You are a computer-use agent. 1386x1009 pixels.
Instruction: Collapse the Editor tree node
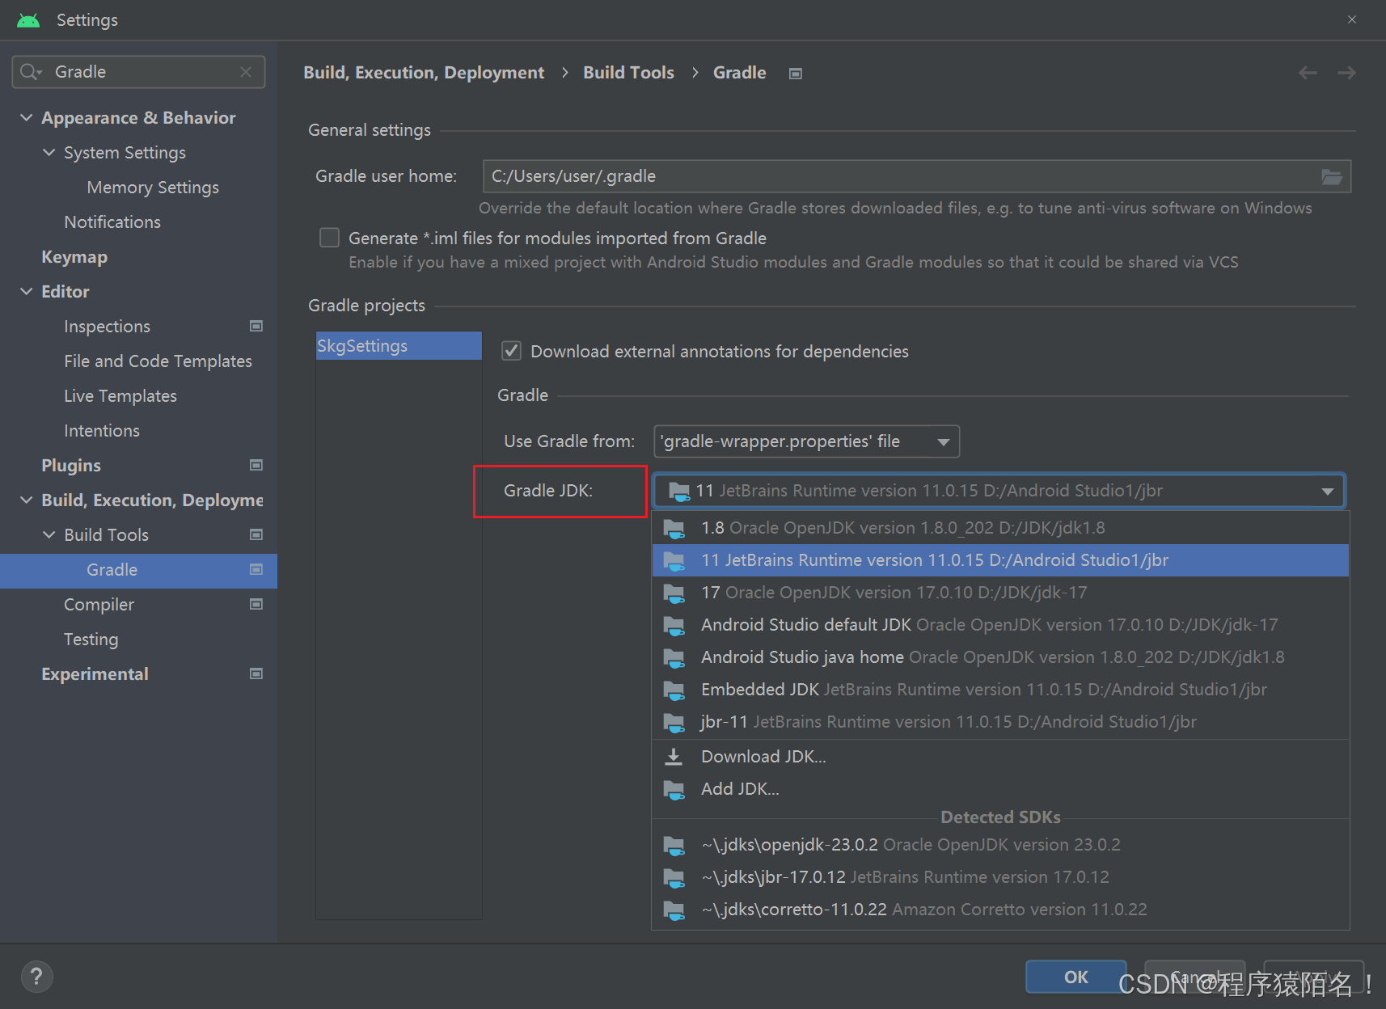pos(26,291)
